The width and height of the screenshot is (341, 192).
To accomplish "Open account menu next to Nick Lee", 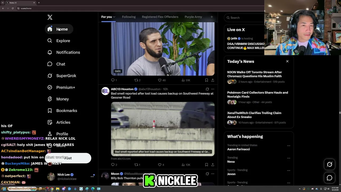I will 92,176.
